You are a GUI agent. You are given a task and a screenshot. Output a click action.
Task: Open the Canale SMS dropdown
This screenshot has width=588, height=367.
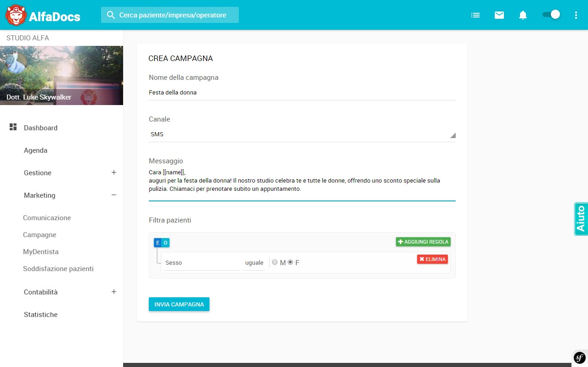[x=302, y=134]
